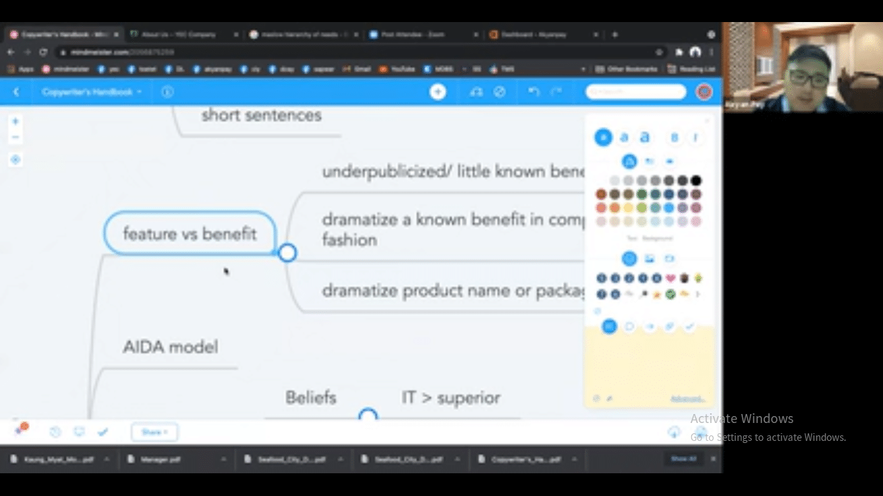Open history view clock icon
This screenshot has width=883, height=496.
point(56,432)
